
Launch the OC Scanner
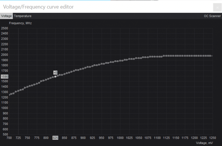pyautogui.click(x=212, y=16)
